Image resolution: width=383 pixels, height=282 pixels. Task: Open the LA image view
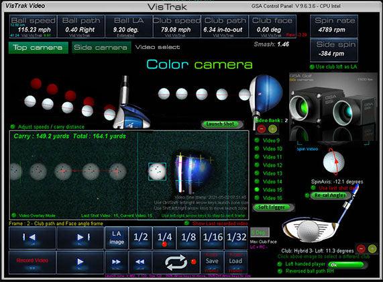[x=117, y=237]
